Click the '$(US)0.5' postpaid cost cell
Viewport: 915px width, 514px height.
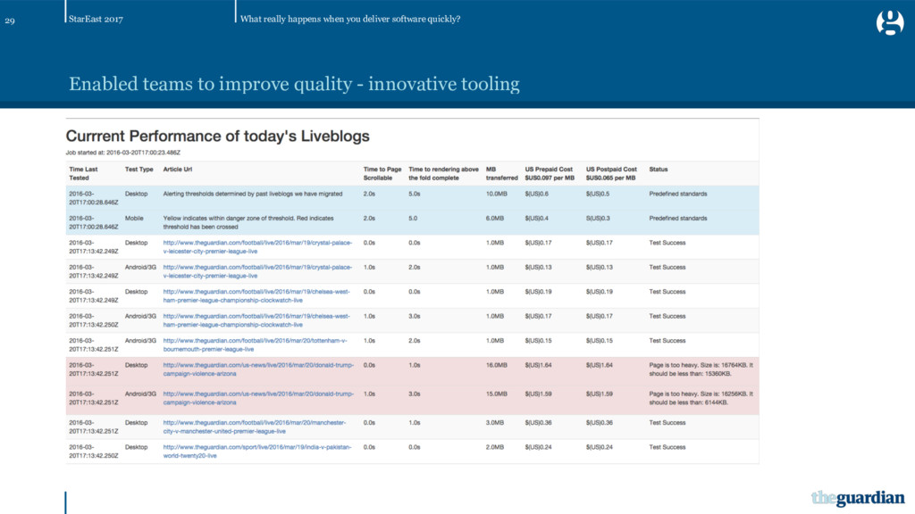click(598, 194)
